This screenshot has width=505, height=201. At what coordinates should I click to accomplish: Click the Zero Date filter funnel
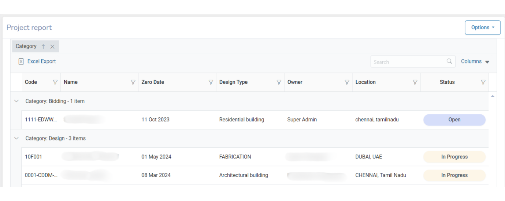coord(211,82)
